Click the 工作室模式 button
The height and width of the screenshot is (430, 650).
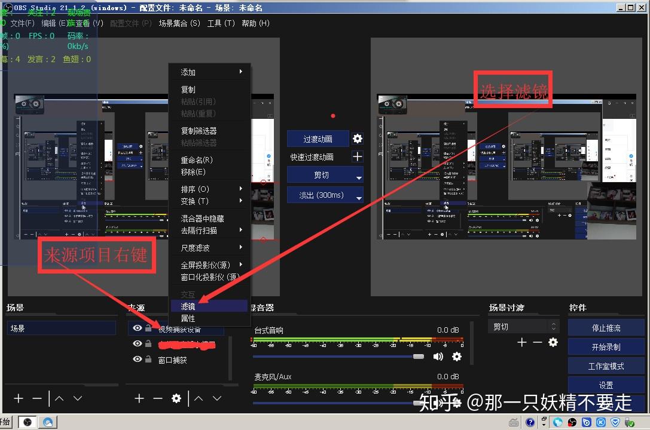[606, 366]
